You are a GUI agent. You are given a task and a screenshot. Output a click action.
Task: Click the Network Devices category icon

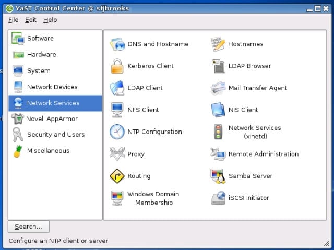[x=18, y=87]
